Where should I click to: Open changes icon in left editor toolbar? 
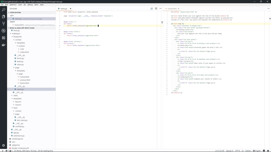[151, 9]
